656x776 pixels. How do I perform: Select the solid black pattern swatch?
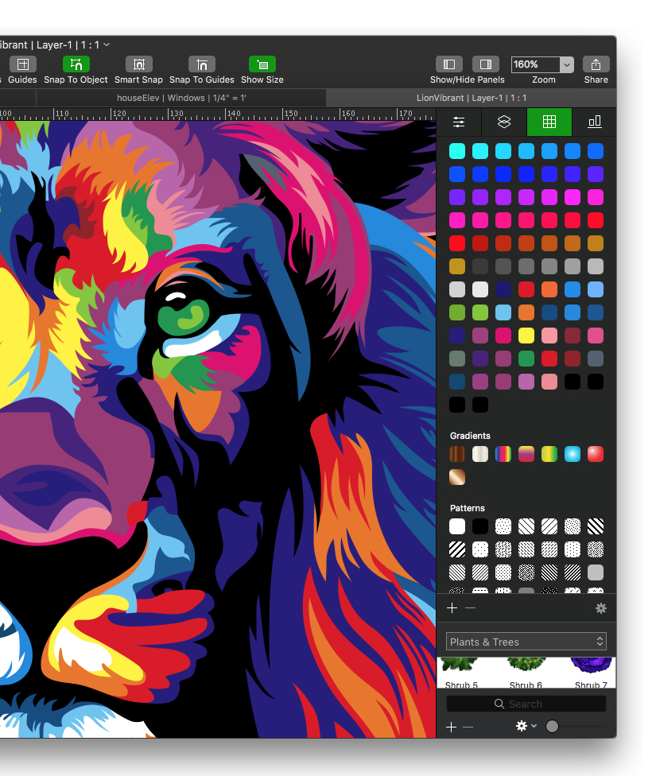(x=480, y=526)
